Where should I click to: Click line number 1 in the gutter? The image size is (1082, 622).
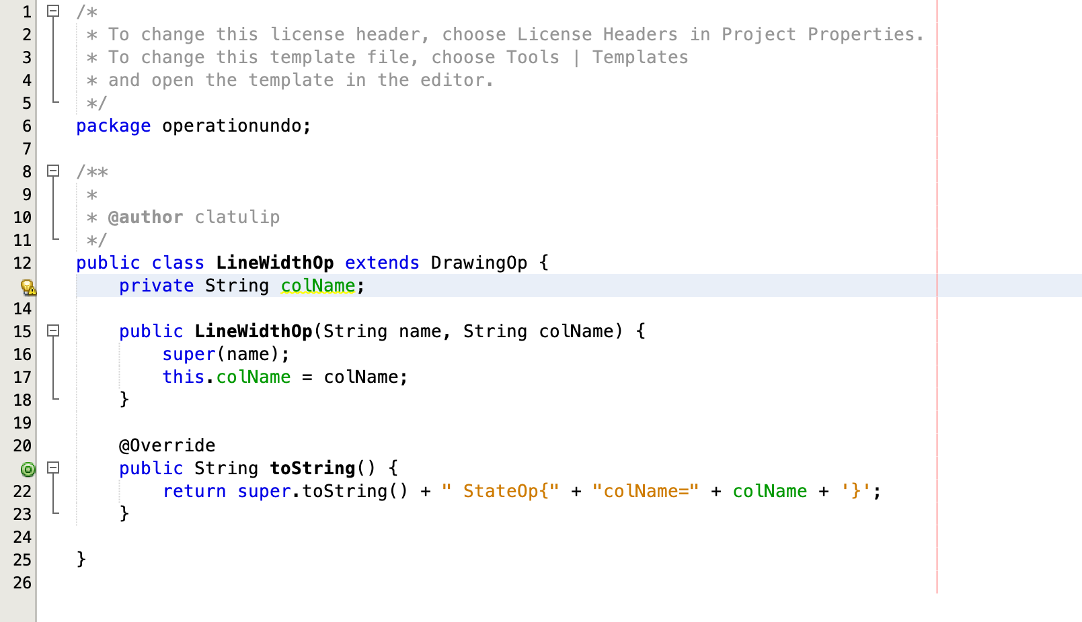pyautogui.click(x=26, y=11)
